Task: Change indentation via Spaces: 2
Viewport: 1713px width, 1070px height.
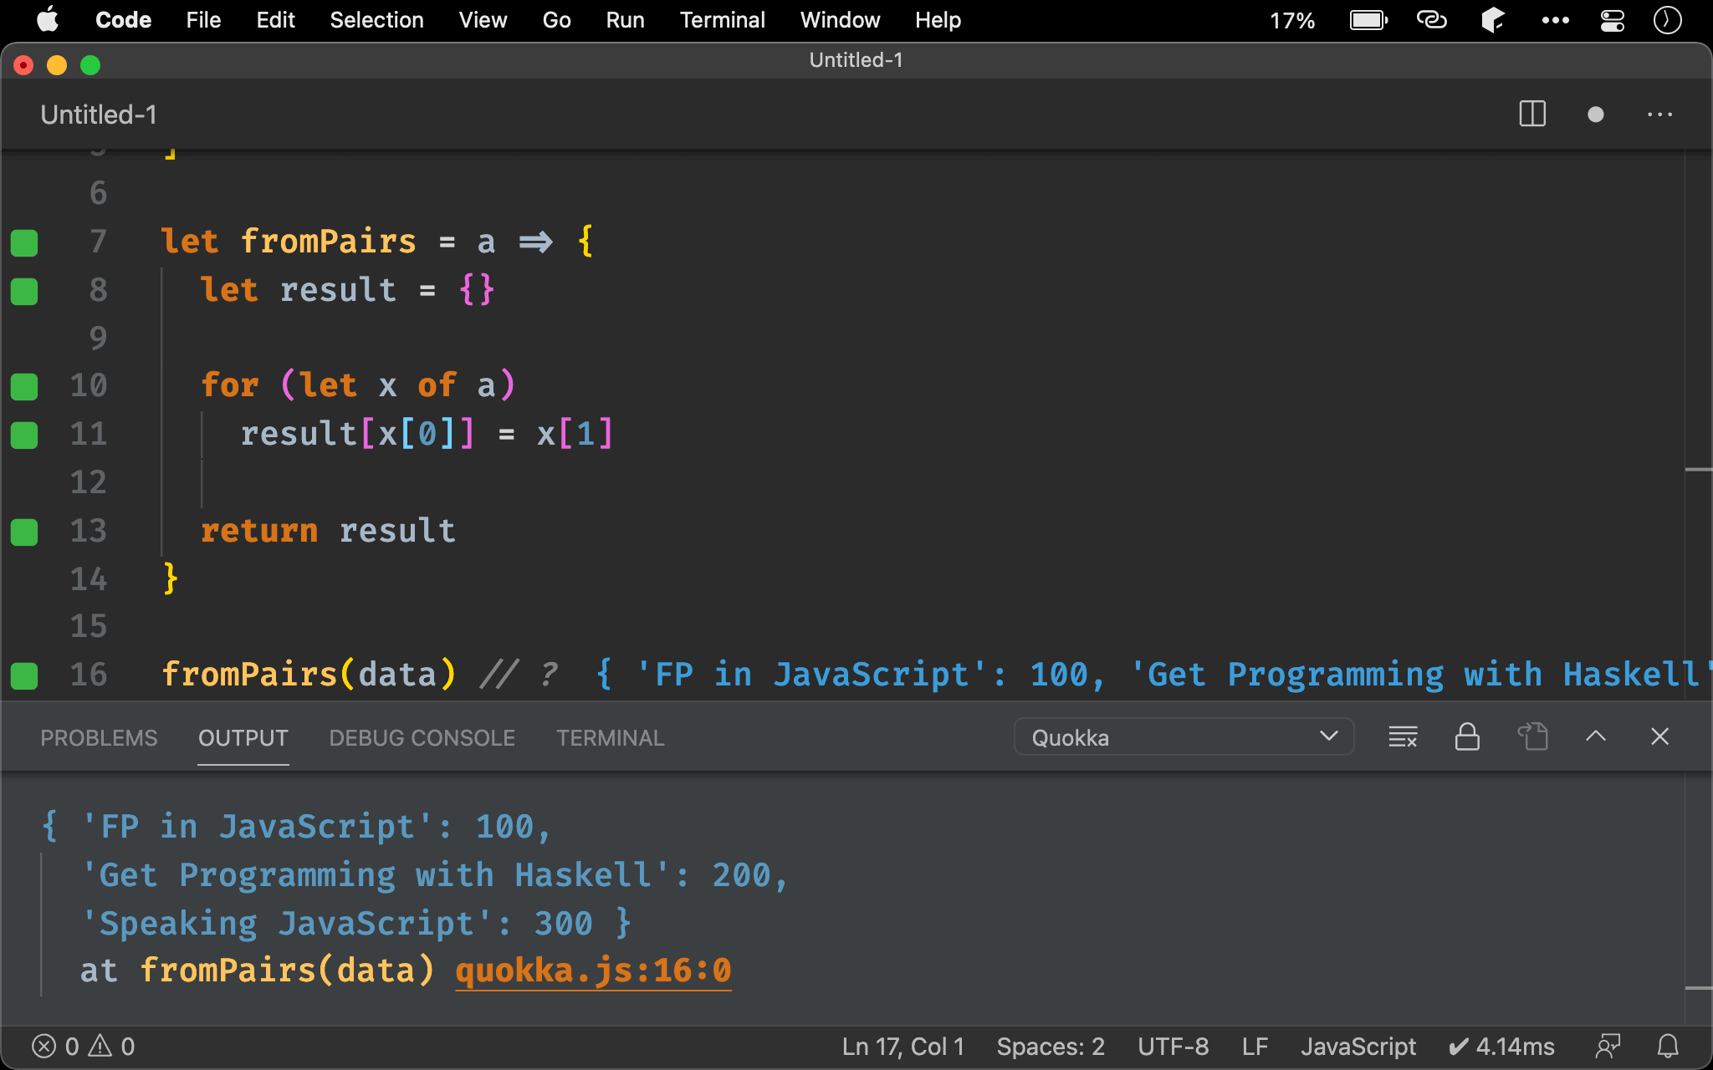Action: (1051, 1047)
